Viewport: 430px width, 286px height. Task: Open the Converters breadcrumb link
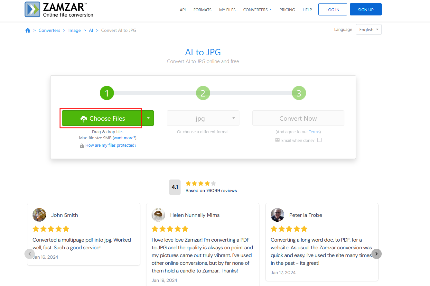[49, 30]
